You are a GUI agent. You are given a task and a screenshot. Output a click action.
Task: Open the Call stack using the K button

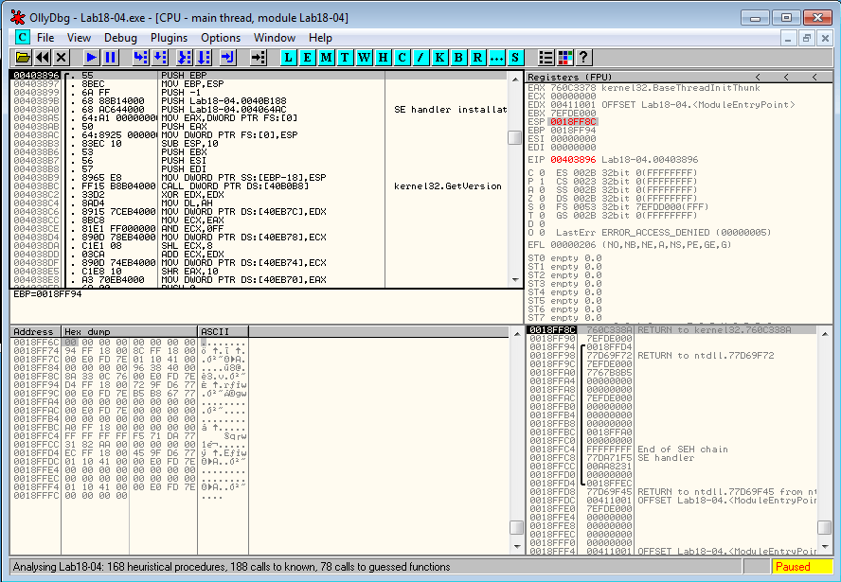439,58
